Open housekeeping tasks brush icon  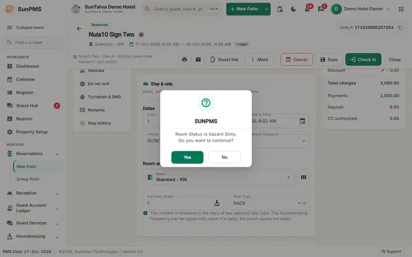tap(216, 203)
